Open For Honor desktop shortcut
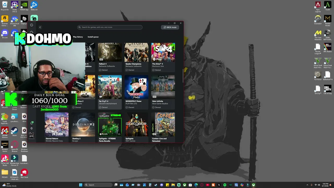 pos(318,76)
